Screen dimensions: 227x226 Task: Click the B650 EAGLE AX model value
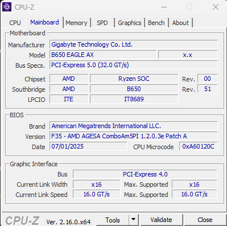click(103, 55)
